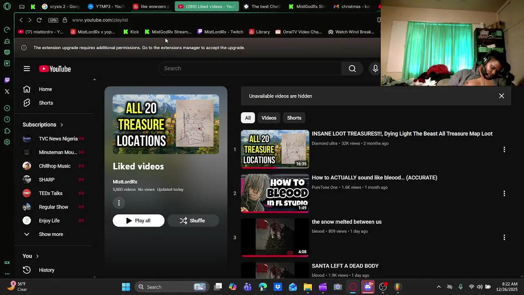The height and width of the screenshot is (295, 524).
Task: Open Twitch in Opera sidebar
Action: point(7,80)
